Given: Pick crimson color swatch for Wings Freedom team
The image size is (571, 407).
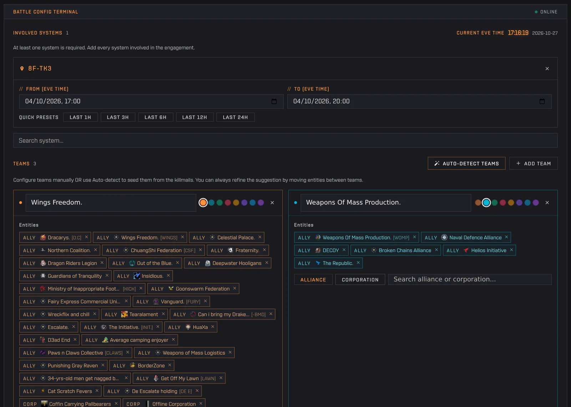Looking at the screenshot, I should (x=228, y=203).
